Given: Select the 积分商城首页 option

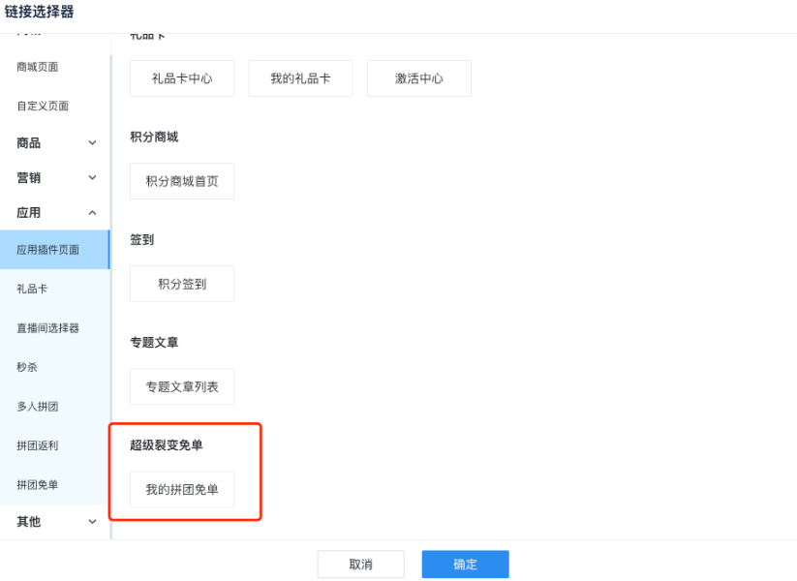Looking at the screenshot, I should (x=182, y=181).
